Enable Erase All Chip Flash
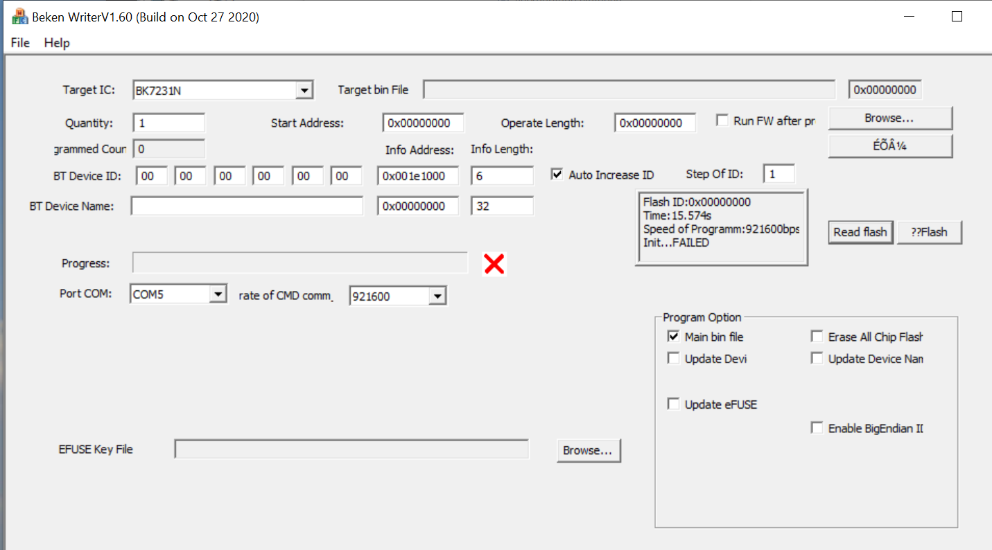Viewport: 992px width, 550px height. (x=817, y=336)
